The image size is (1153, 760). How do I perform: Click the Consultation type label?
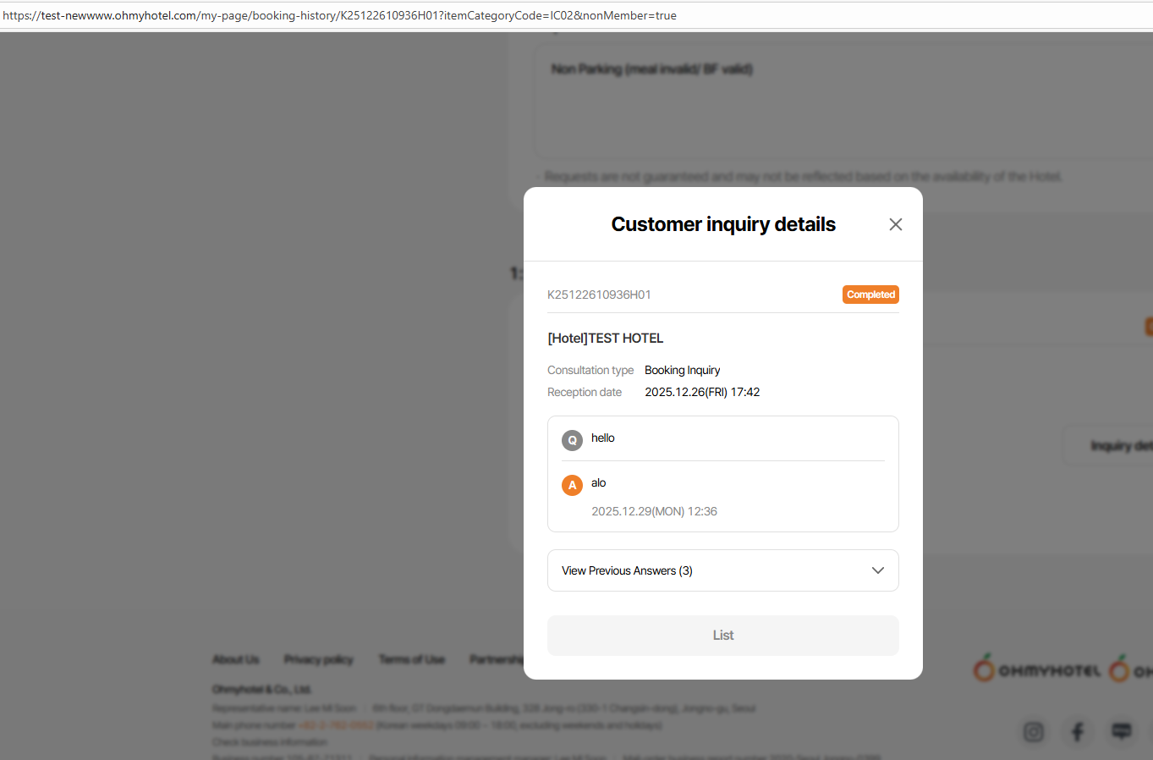[x=590, y=370]
